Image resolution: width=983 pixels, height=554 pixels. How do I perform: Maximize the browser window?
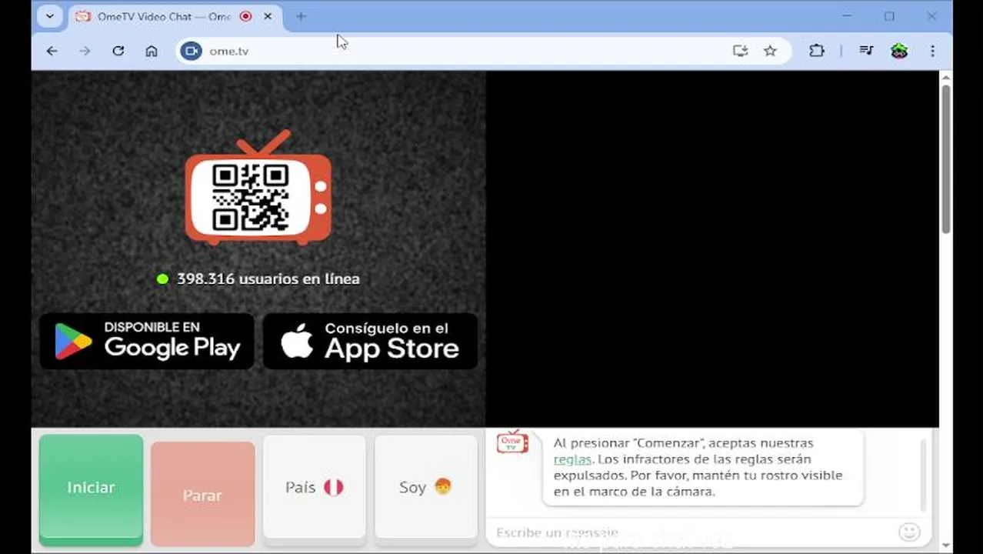(x=889, y=16)
